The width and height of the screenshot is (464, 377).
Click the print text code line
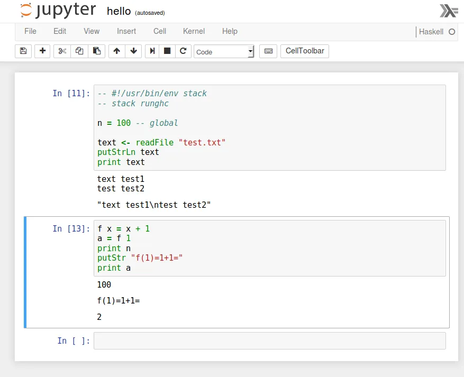point(121,162)
